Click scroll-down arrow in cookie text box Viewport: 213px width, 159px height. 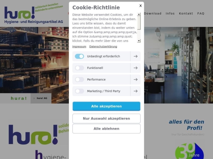coord(139,41)
